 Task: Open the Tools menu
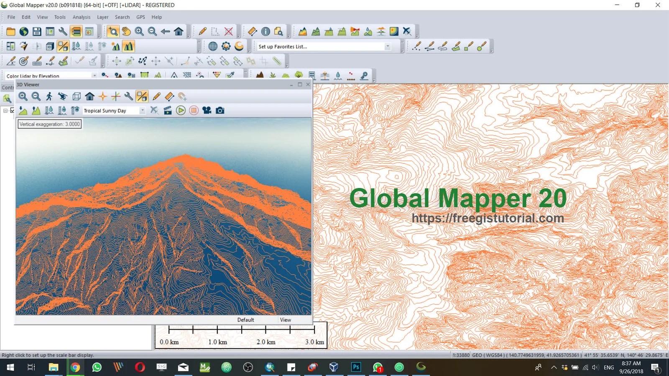click(x=60, y=17)
